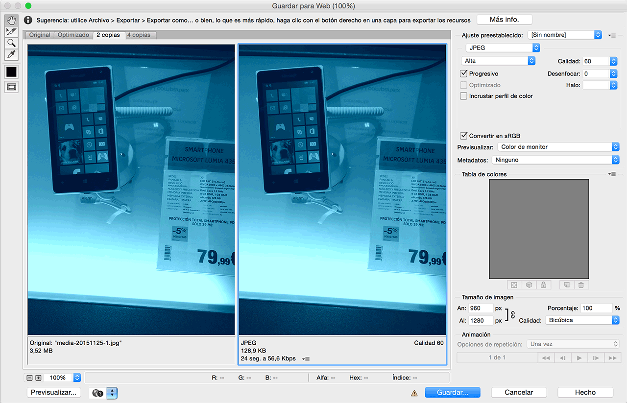
Task: Click the yellow warning triangle icon
Action: (x=414, y=393)
